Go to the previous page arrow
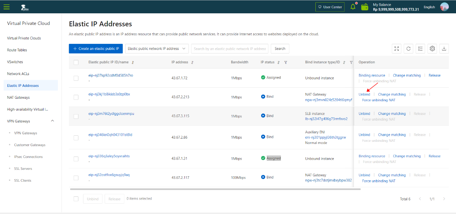Viewport: 456px width, 214px height. pyautogui.click(x=420, y=199)
